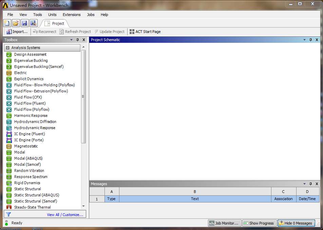Image resolution: width=323 pixels, height=230 pixels.
Task: Select the Explicit Dynamics icon
Action: pos(9,79)
